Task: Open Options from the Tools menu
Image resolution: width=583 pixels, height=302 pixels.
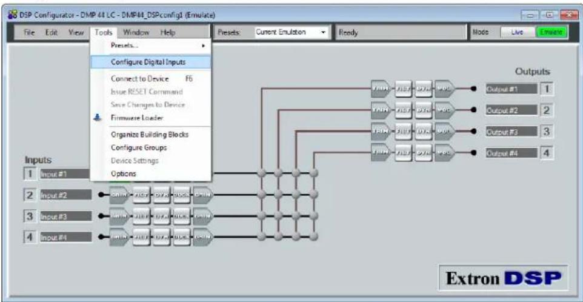Action: [150, 173]
